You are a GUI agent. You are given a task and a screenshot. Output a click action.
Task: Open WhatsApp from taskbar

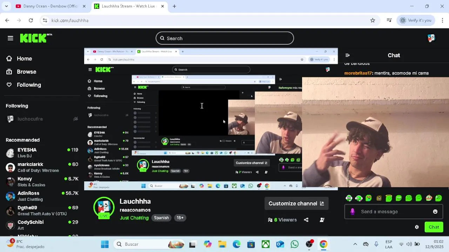tap(294, 244)
